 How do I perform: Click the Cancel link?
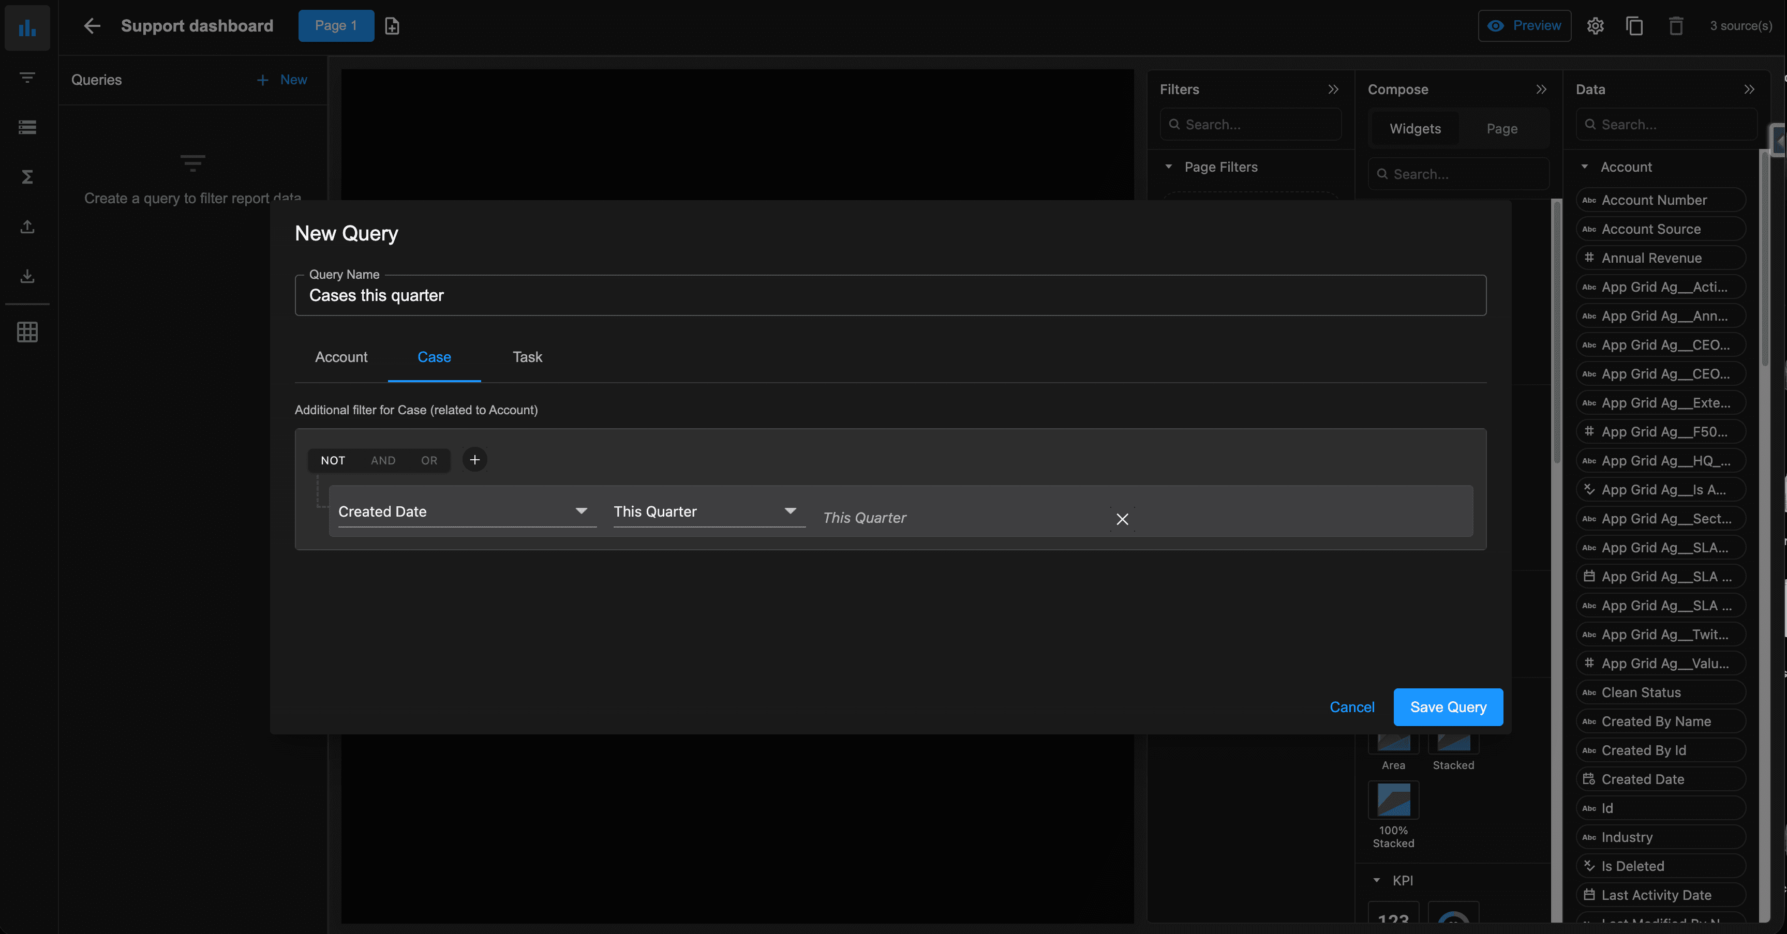click(1351, 707)
